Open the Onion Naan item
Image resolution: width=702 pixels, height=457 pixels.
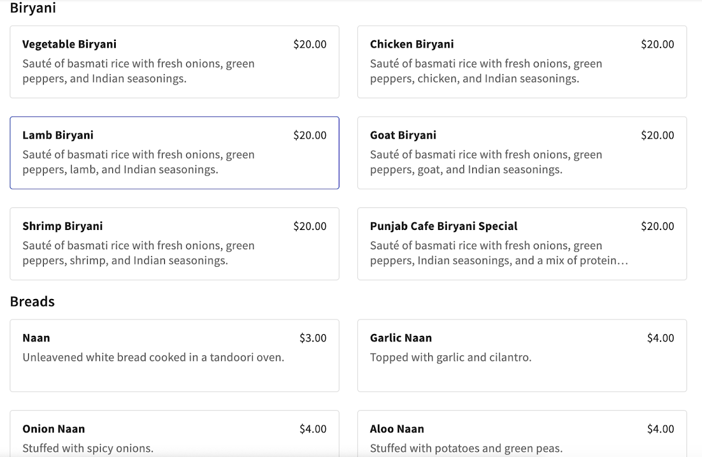coord(174,434)
